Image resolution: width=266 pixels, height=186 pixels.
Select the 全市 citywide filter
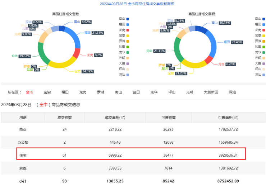[29, 92]
